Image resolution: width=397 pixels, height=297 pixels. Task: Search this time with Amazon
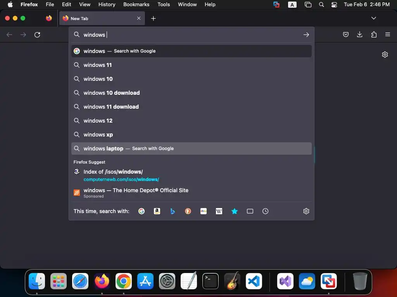[x=157, y=211]
